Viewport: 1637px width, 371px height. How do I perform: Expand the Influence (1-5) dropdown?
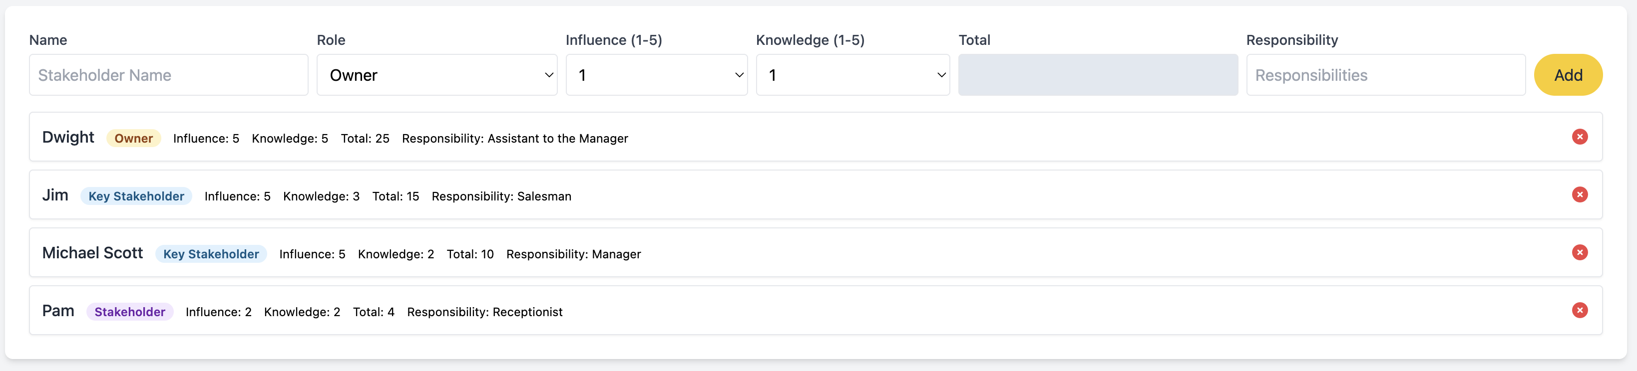tap(657, 75)
